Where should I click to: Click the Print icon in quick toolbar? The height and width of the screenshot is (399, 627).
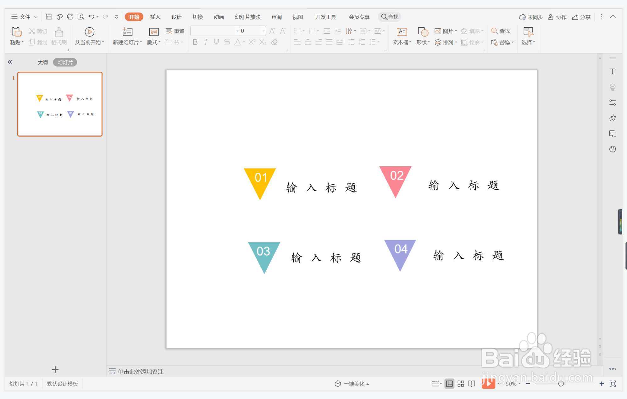[x=70, y=17]
